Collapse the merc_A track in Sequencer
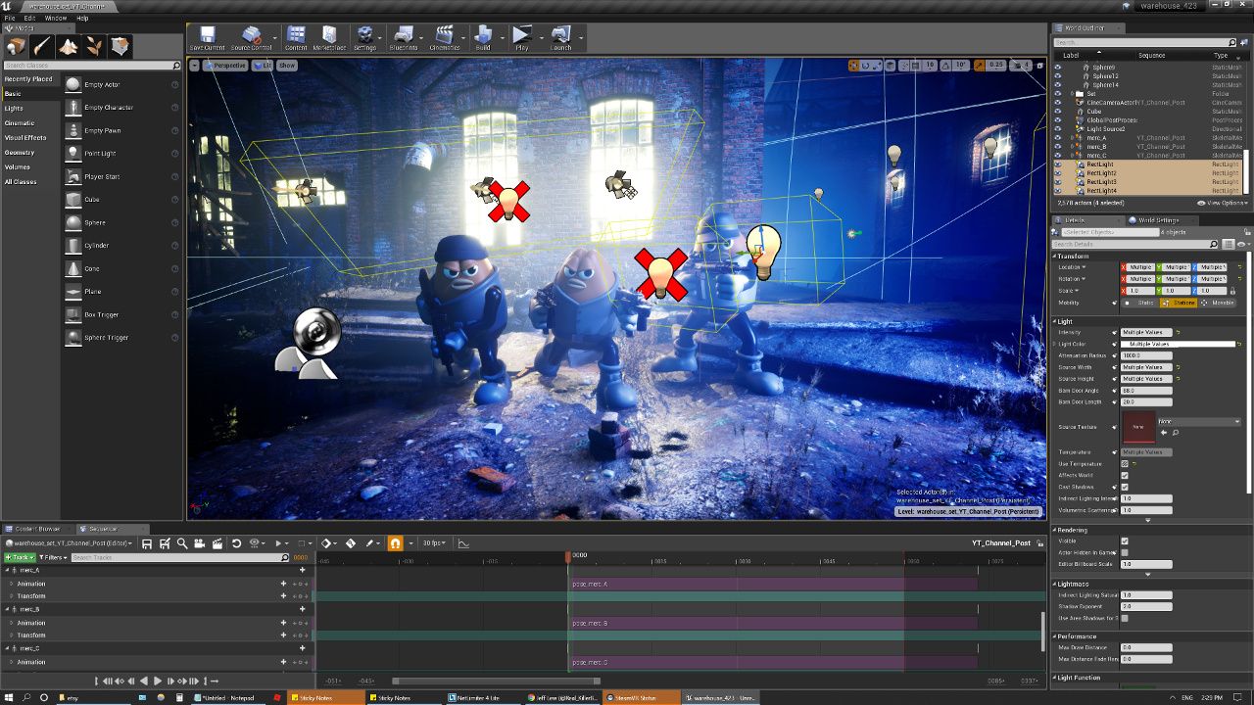This screenshot has width=1254, height=705. pyautogui.click(x=9, y=570)
